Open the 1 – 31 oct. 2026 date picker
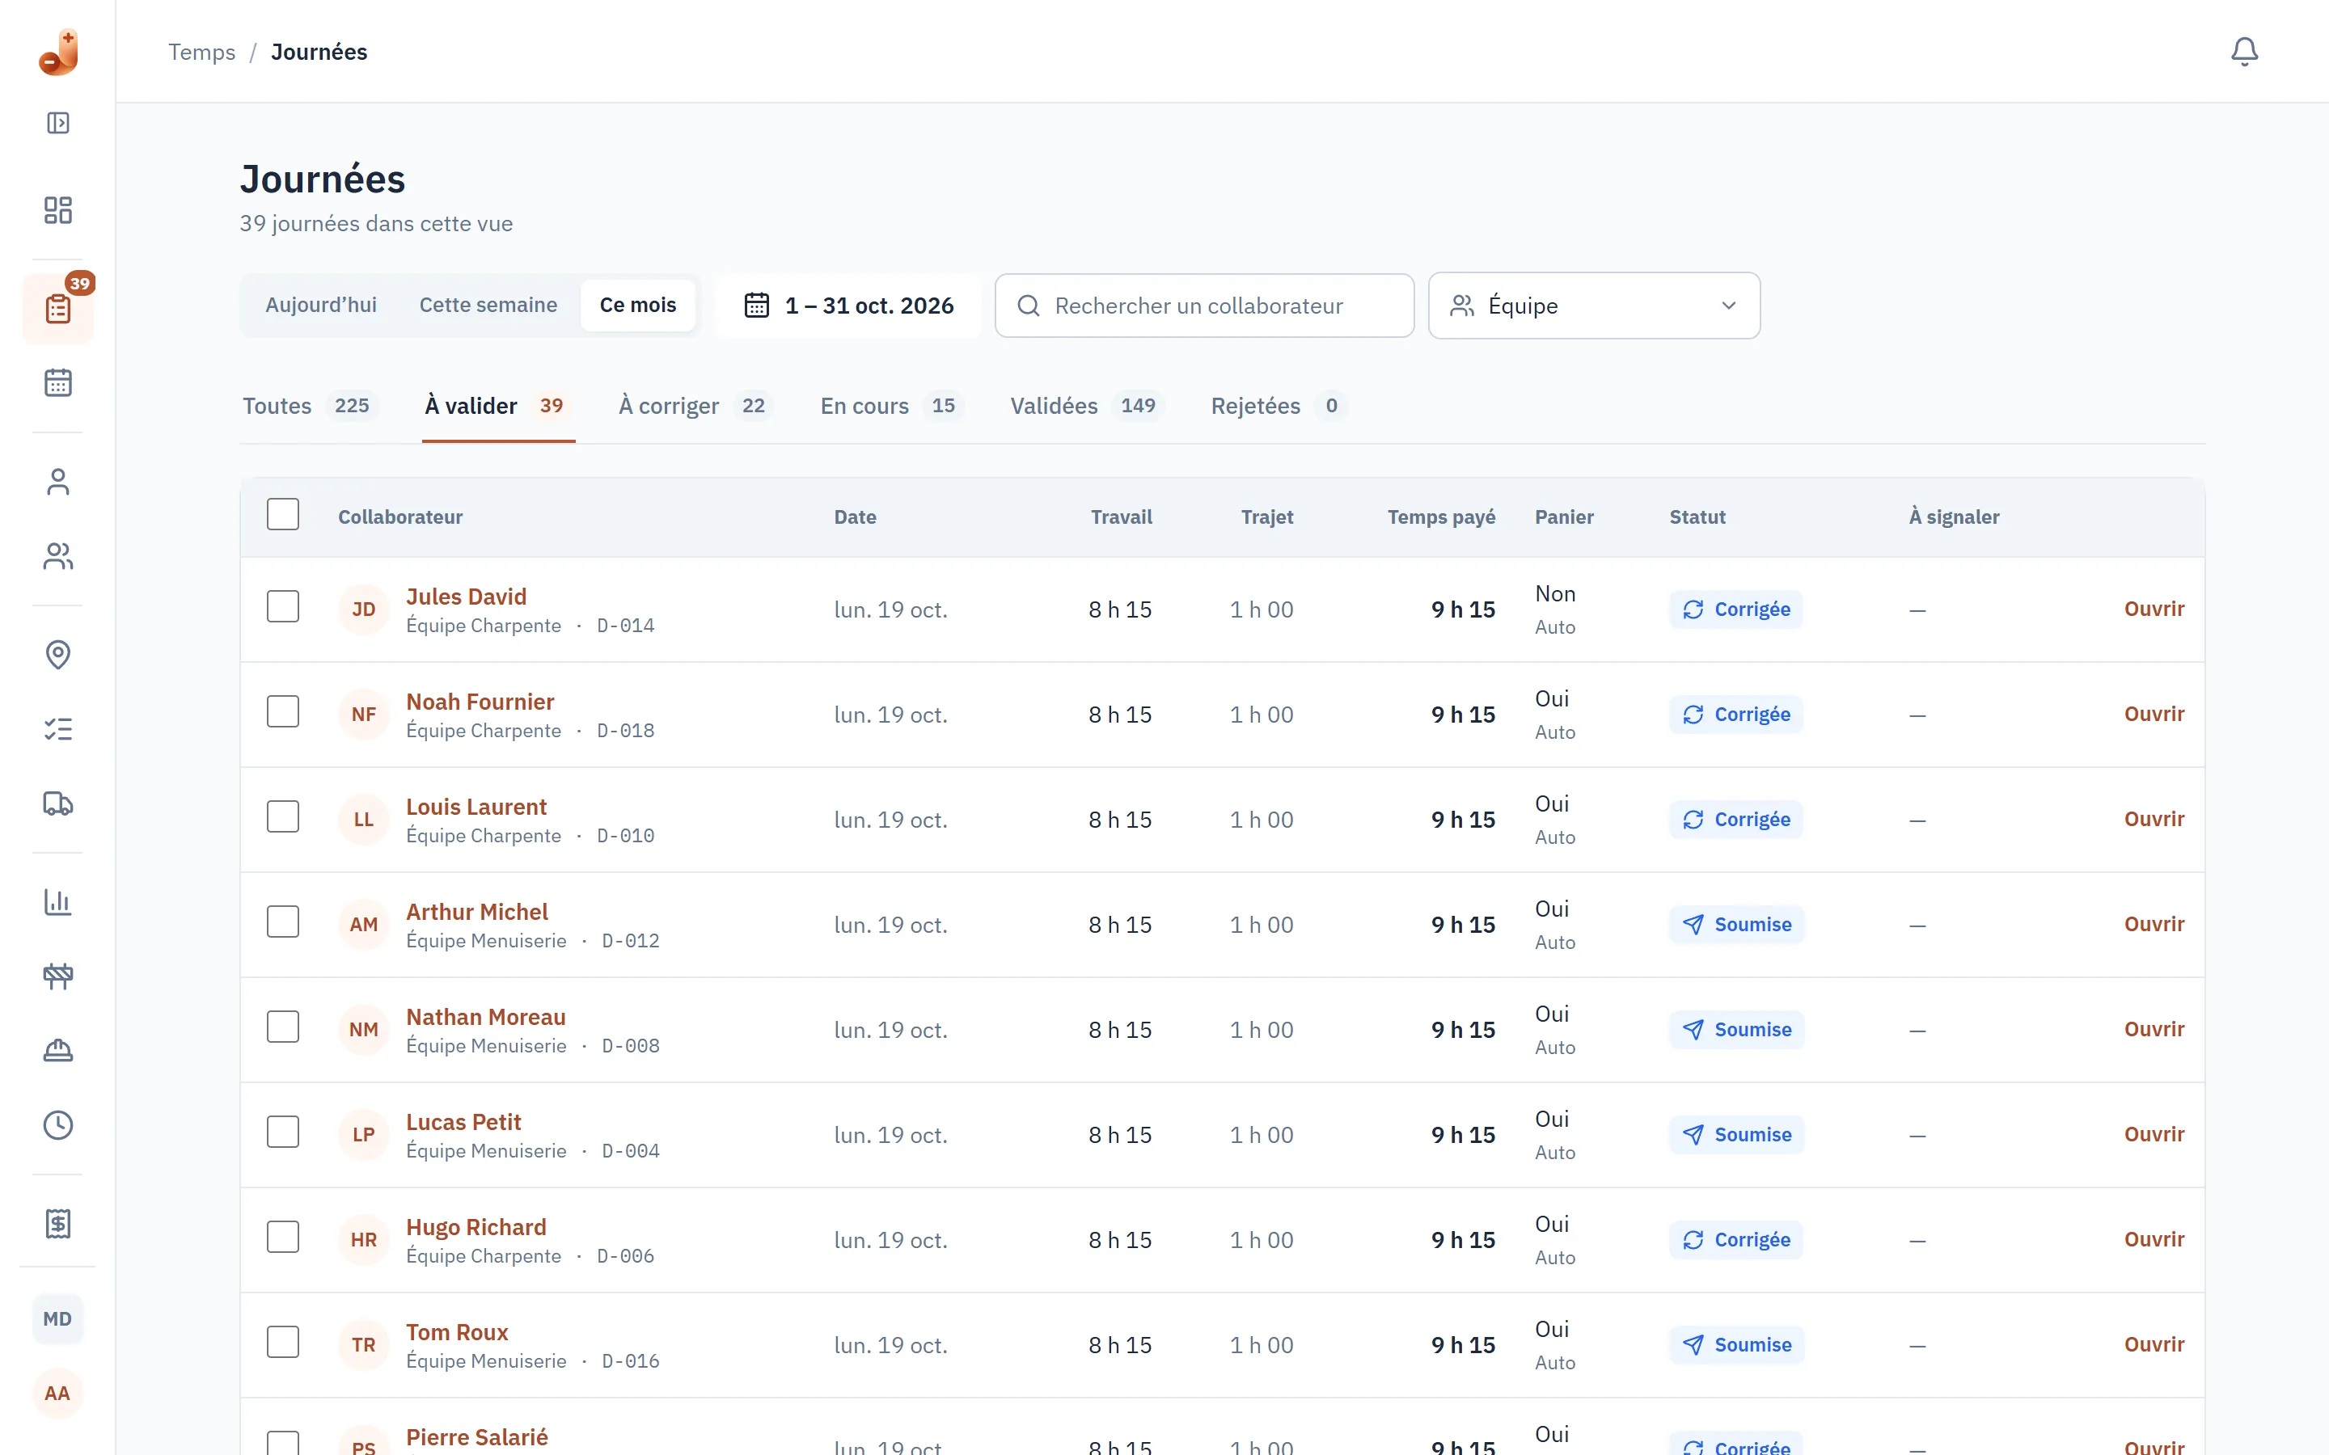 849,305
